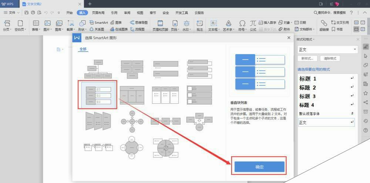Insert a comment (批注)
The height and width of the screenshot is (183, 370).
200,26
